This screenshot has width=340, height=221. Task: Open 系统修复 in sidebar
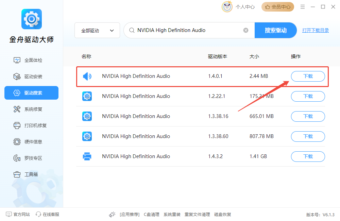point(31,109)
